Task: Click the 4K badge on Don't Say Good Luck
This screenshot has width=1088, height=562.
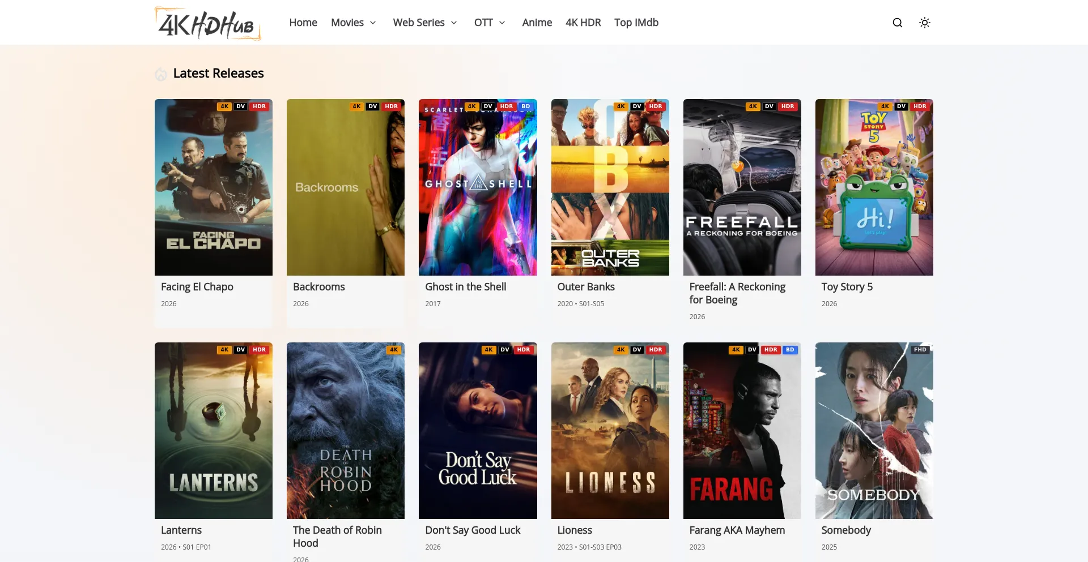Action: (x=488, y=350)
